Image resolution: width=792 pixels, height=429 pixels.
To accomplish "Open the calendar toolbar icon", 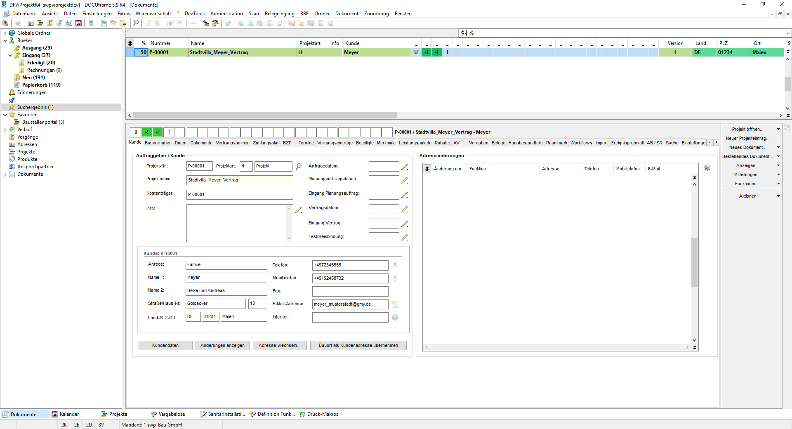I will pyautogui.click(x=78, y=23).
